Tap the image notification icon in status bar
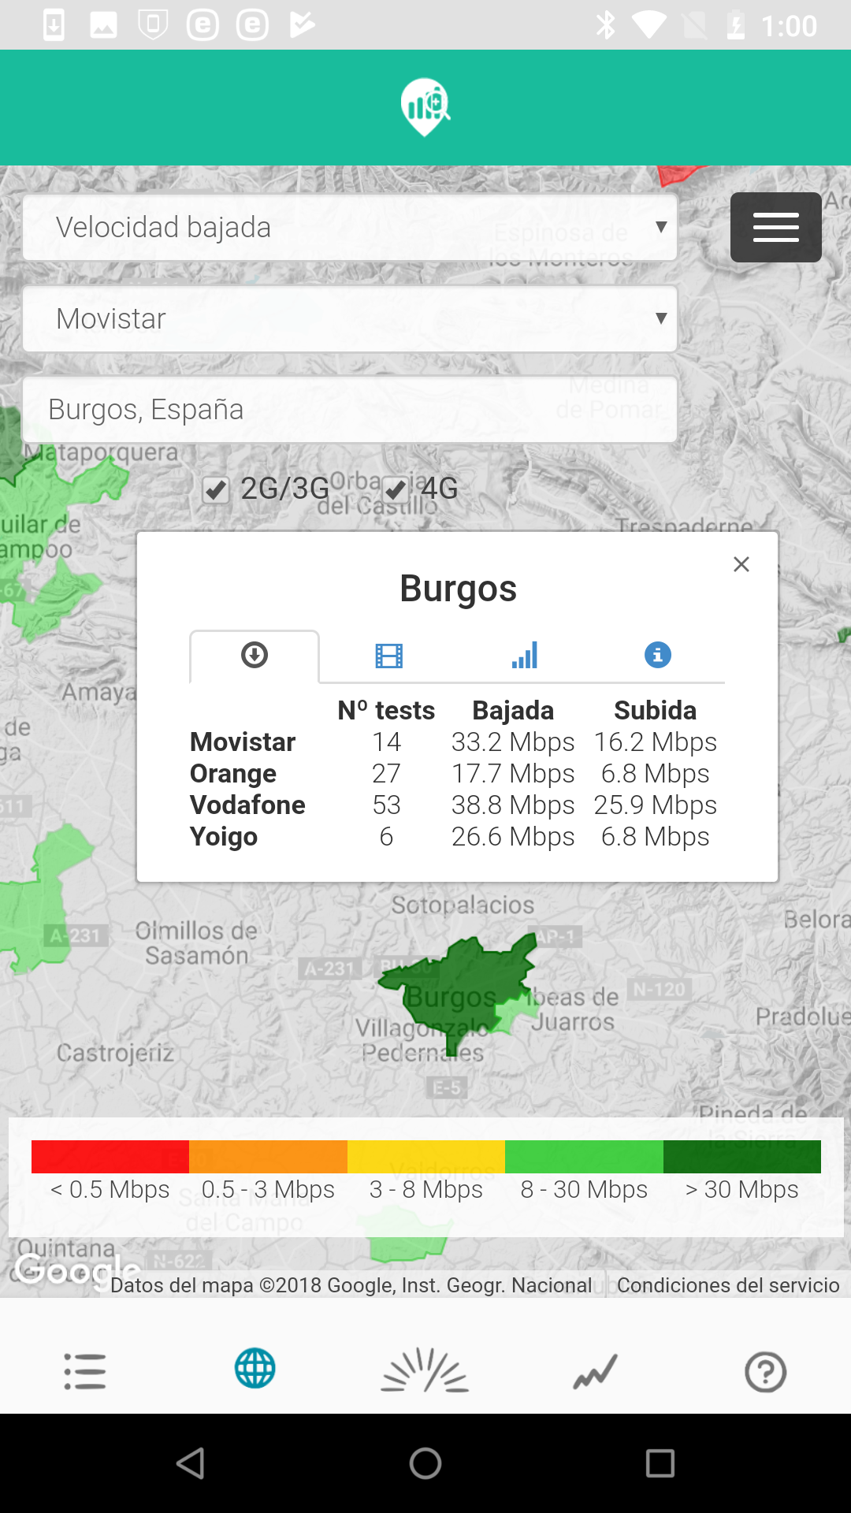 [103, 25]
